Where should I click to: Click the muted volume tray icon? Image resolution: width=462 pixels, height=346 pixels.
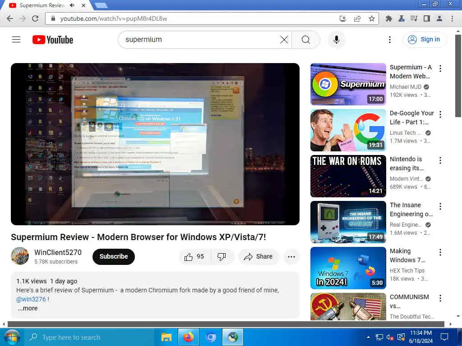point(390,337)
